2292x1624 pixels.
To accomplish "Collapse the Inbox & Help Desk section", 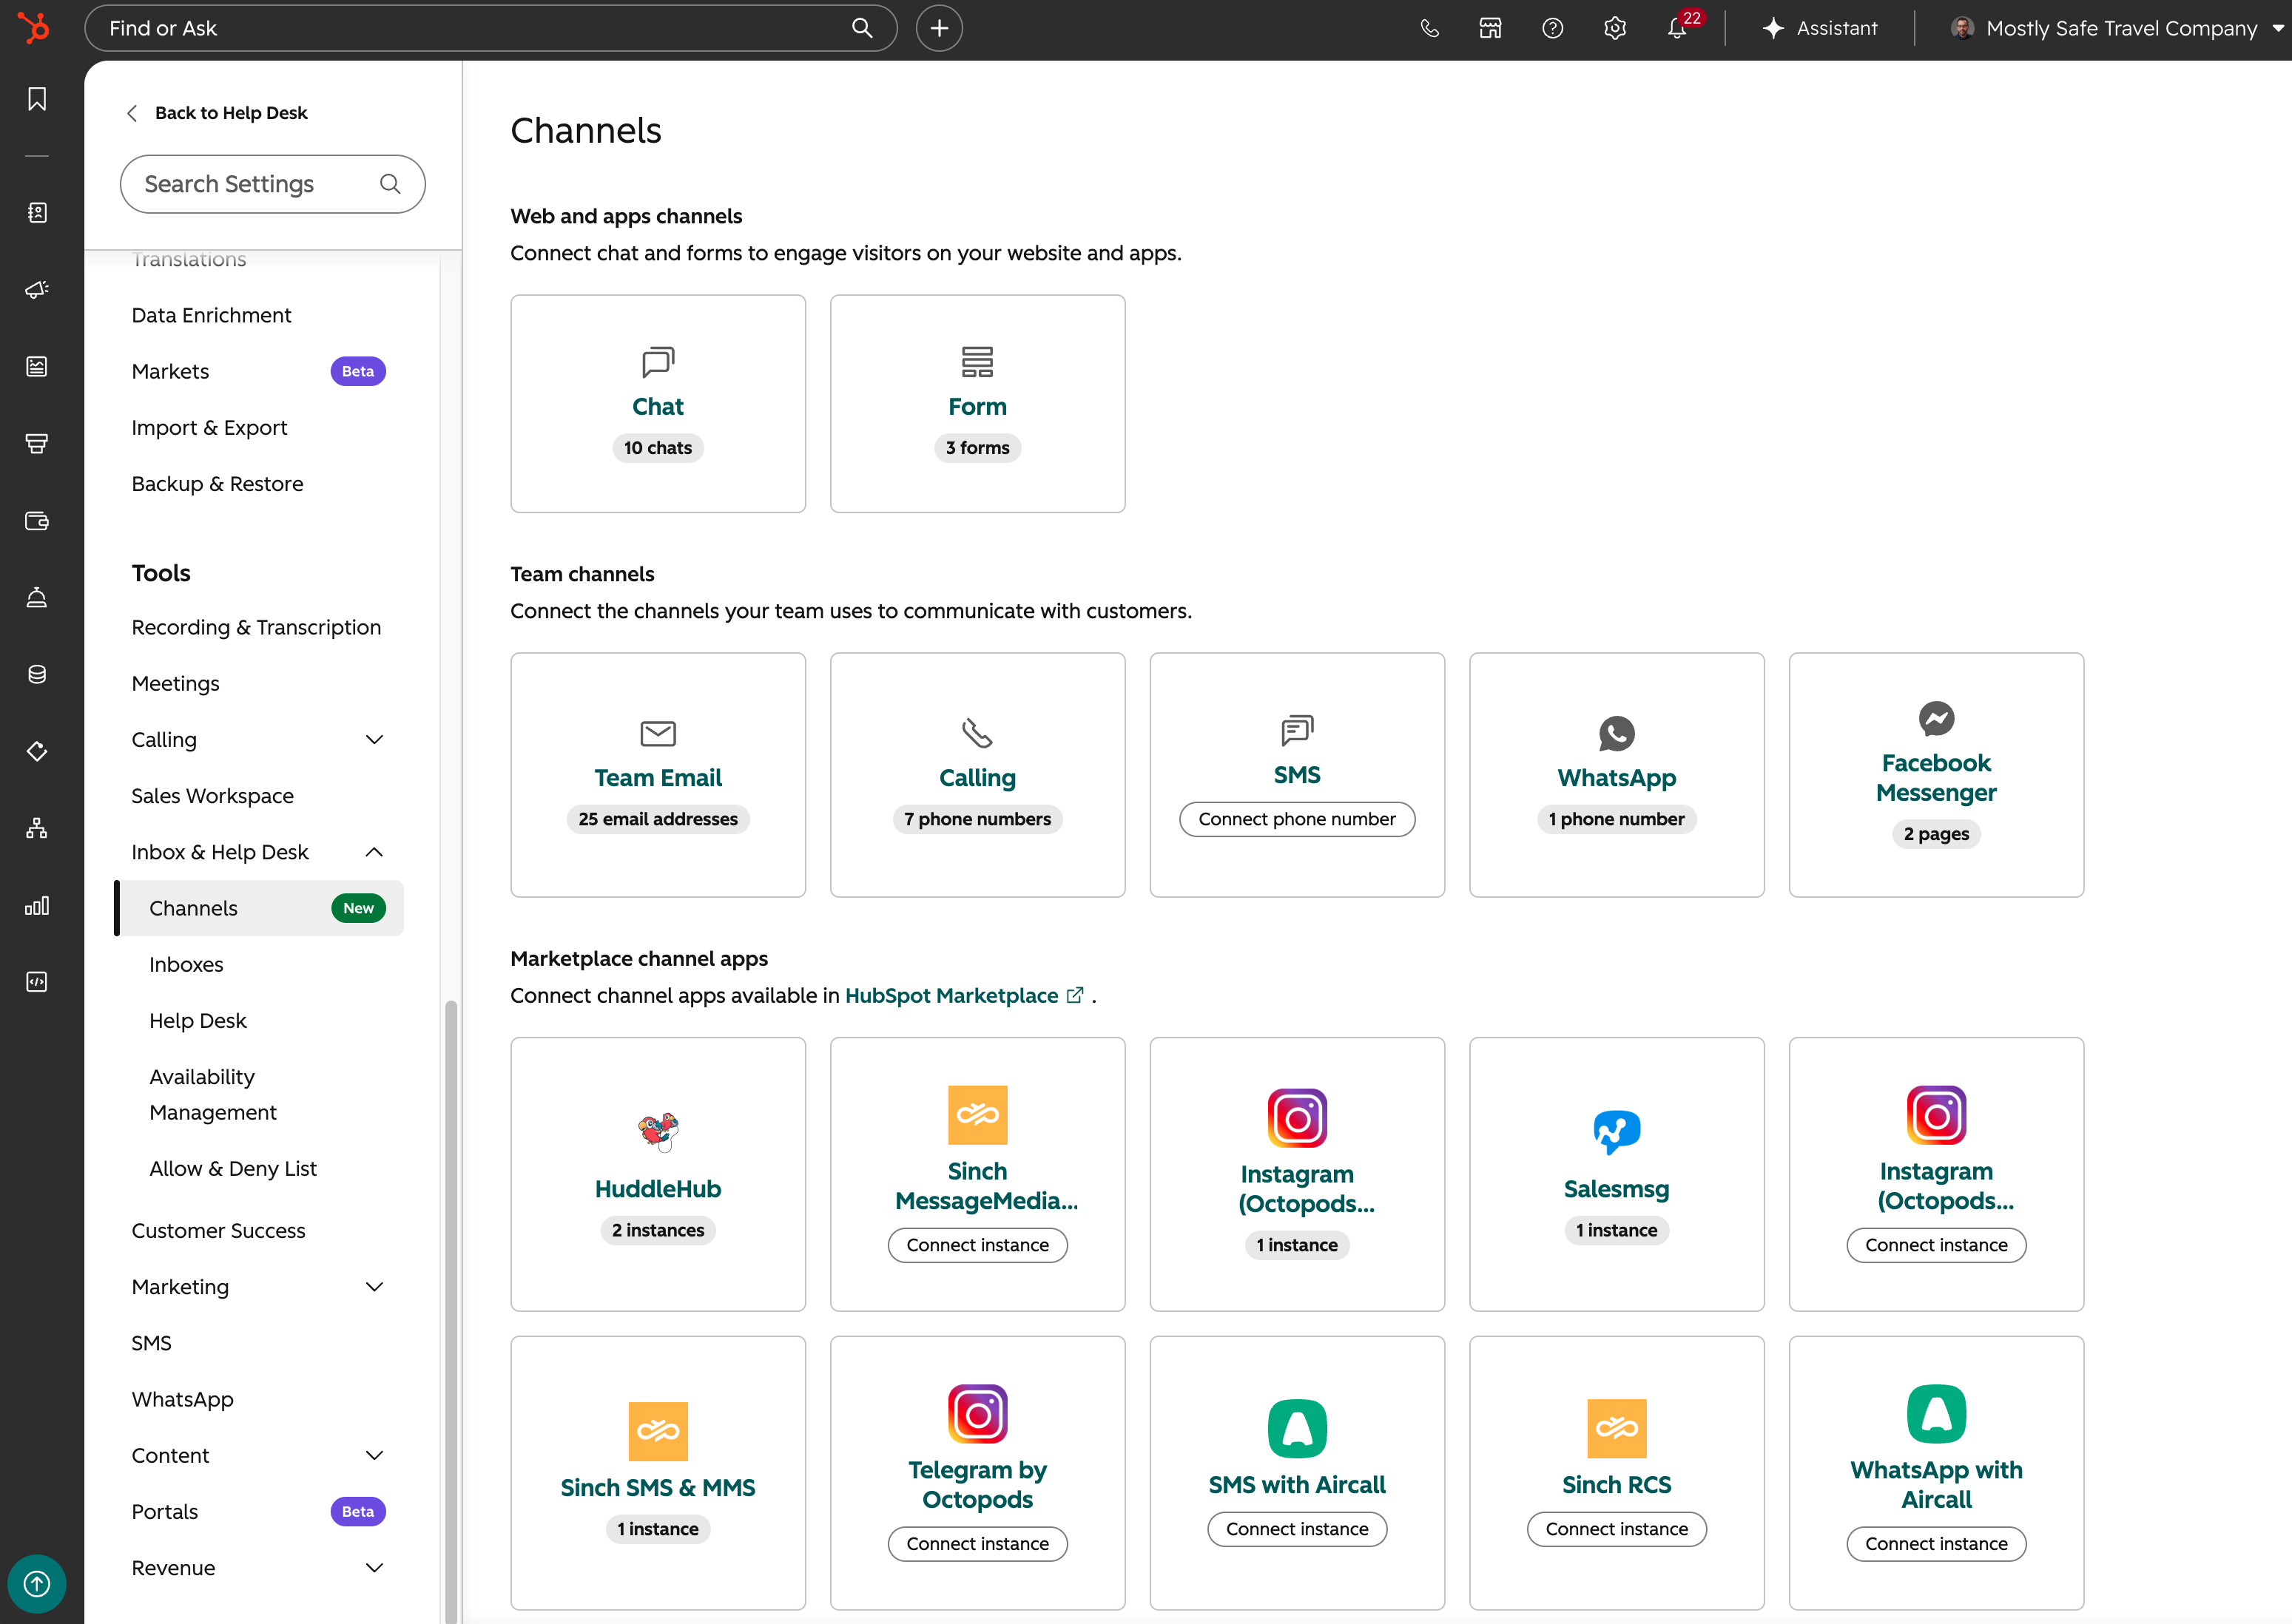I will click(374, 852).
